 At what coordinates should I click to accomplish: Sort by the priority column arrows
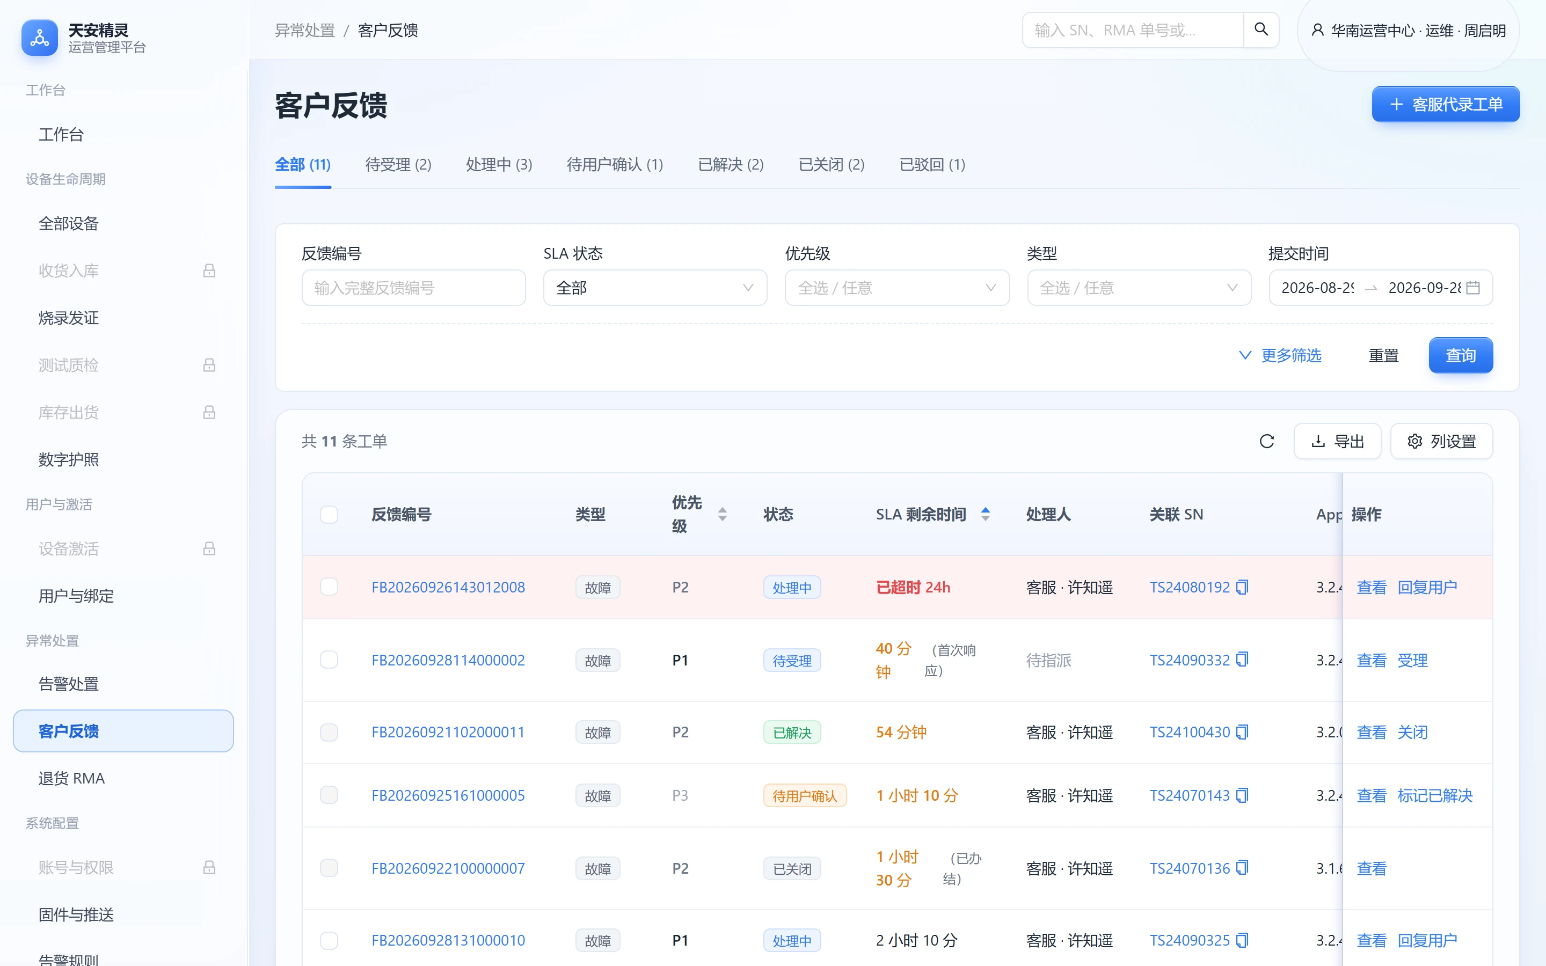722,514
